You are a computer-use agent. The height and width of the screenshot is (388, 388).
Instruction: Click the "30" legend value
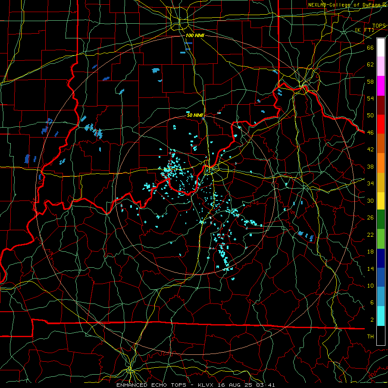point(370,200)
